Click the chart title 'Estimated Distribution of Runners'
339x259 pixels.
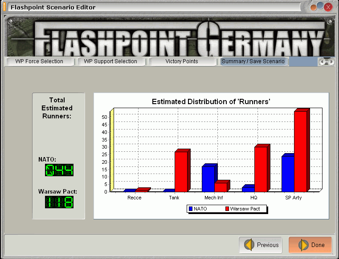211,101
